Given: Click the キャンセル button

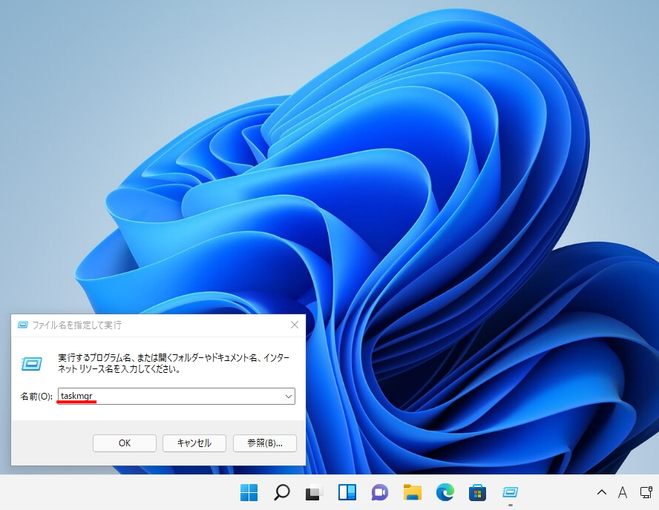Looking at the screenshot, I should coord(194,443).
